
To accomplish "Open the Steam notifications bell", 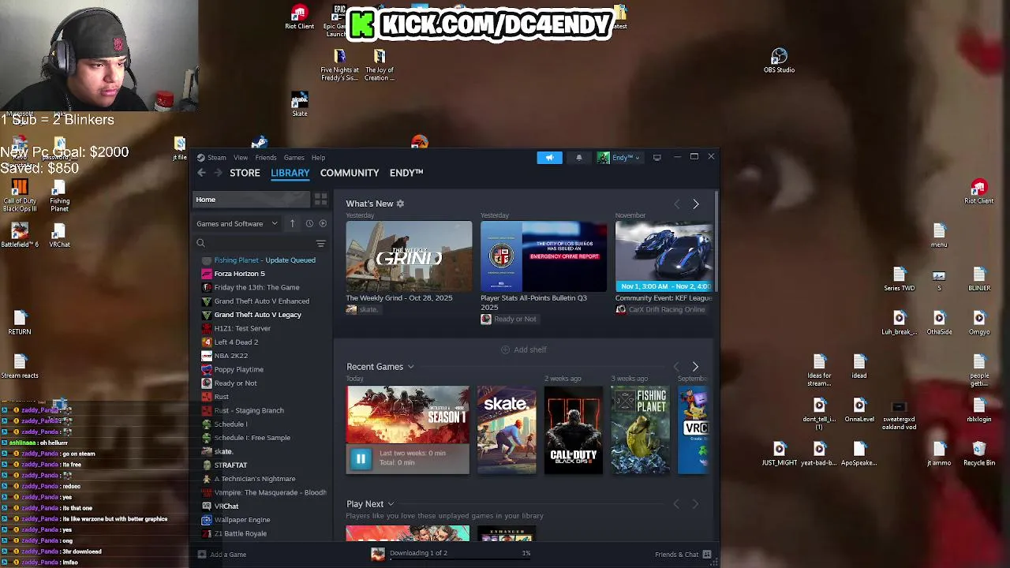I will (578, 158).
